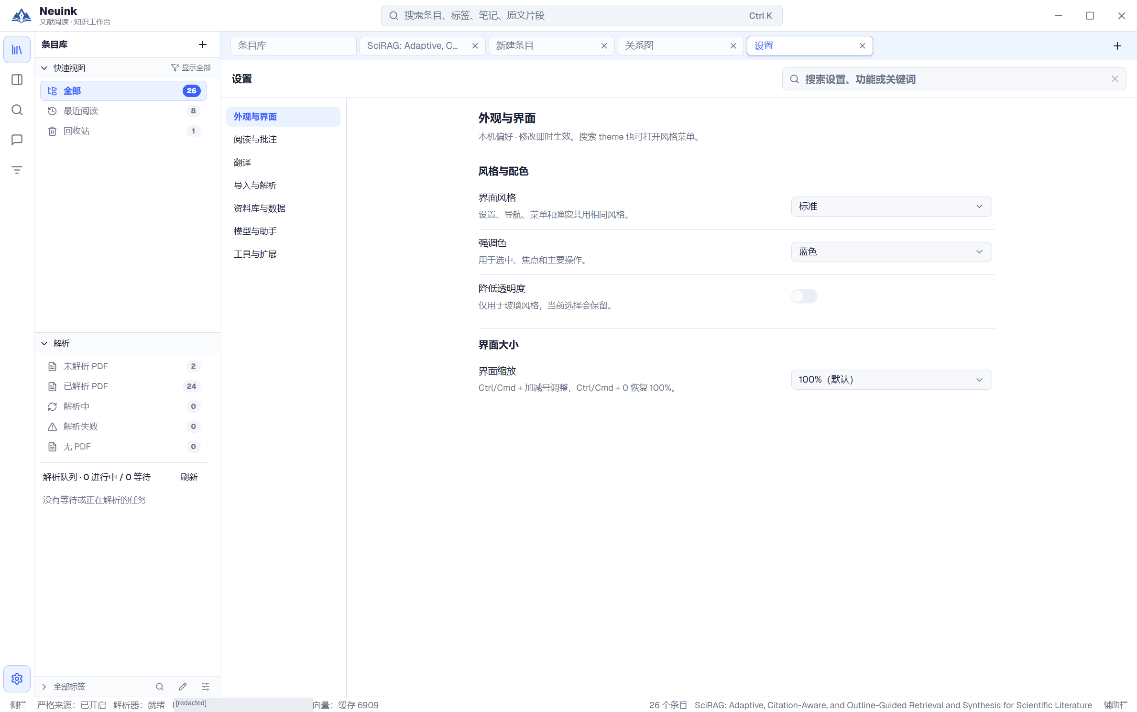Click the filter lines icon in left rail
The image size is (1137, 712).
pyautogui.click(x=17, y=170)
